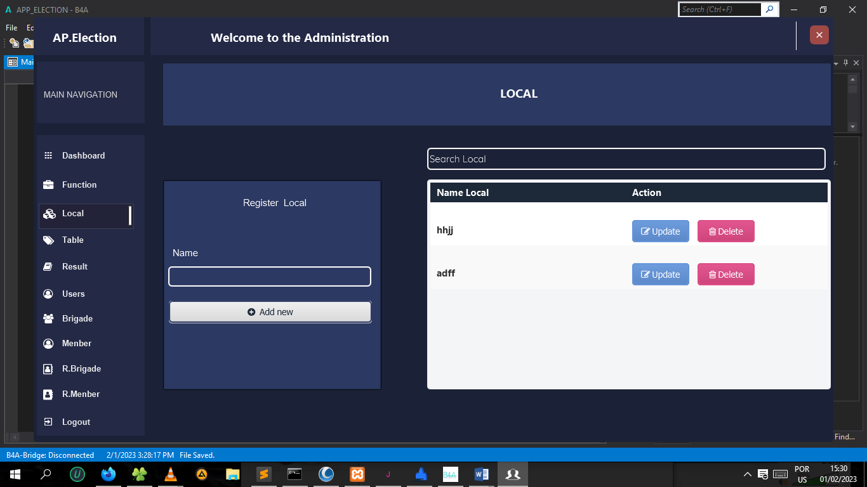Click the hhjj name cell
Viewport: 867px width, 487px height.
(445, 230)
